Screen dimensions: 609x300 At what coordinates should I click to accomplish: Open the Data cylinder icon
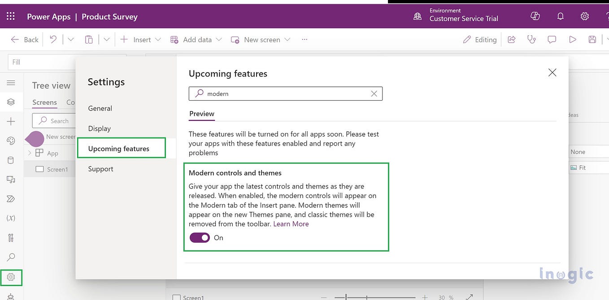[x=11, y=160]
